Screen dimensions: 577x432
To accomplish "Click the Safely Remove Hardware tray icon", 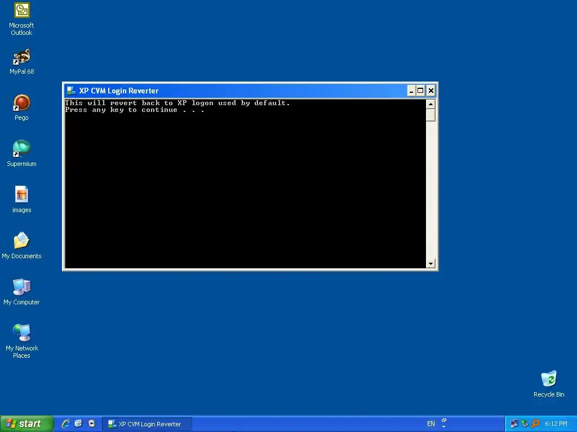I will (525, 424).
